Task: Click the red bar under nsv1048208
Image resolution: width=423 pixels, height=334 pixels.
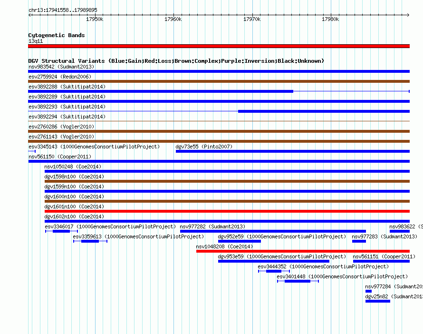Action: pos(303,251)
